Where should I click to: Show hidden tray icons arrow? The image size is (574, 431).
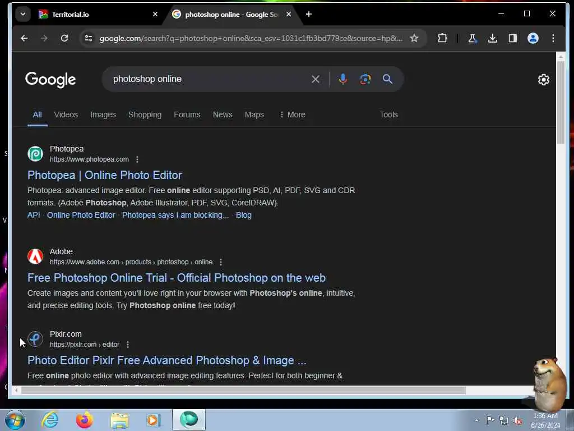[476, 420]
